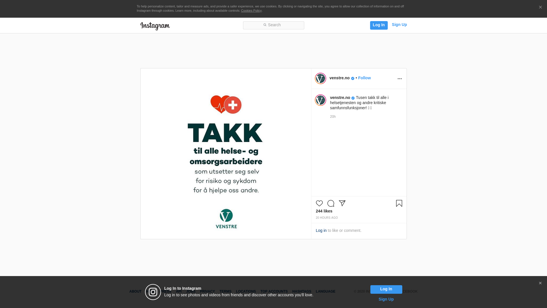Click the blue Log In button in header

click(x=379, y=25)
